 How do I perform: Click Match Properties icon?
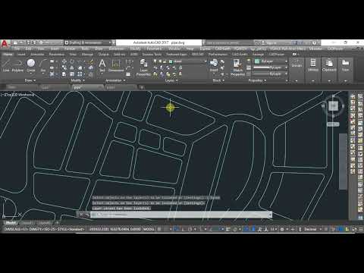click(237, 67)
